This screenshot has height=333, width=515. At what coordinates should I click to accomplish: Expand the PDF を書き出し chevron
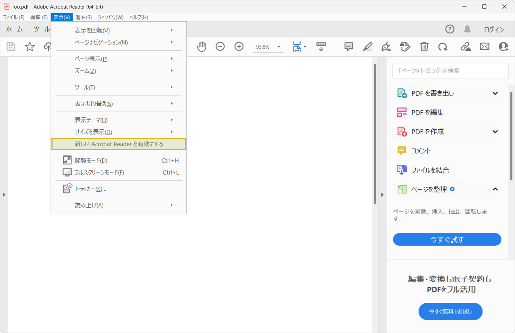(495, 93)
